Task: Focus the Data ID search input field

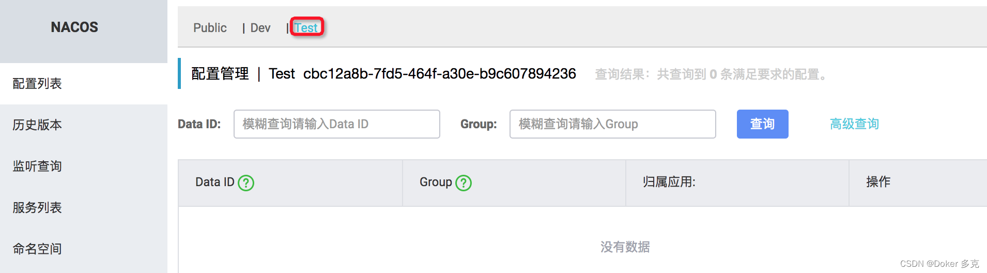Action: tap(336, 124)
